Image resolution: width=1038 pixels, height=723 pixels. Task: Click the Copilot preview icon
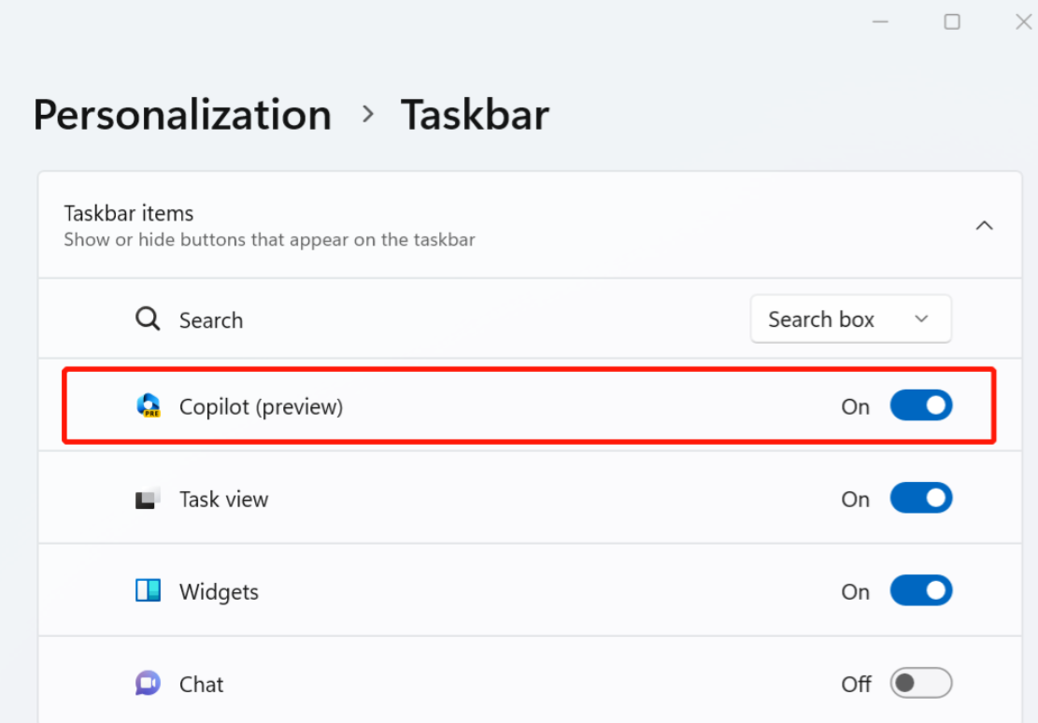(149, 405)
